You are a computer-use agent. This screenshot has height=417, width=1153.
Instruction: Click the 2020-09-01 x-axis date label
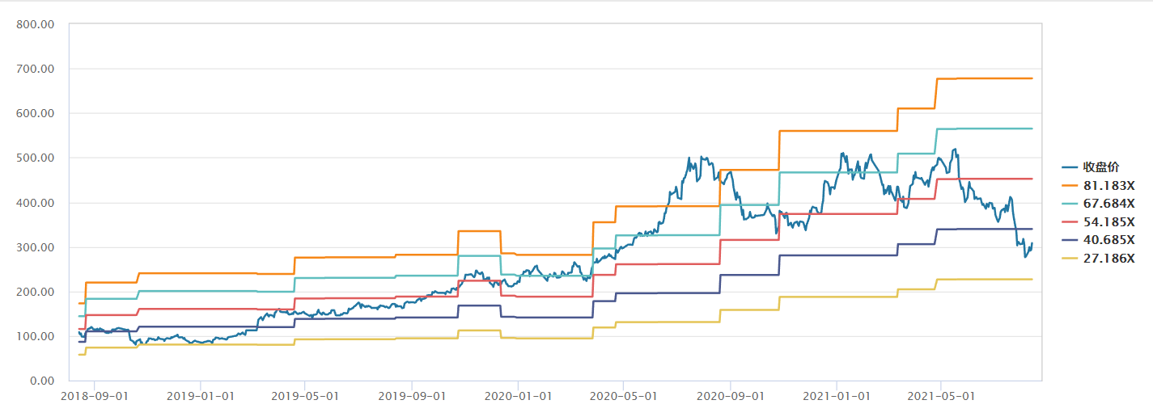(730, 397)
